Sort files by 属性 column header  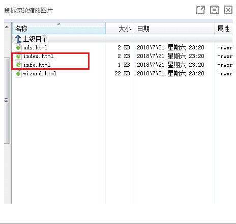[223, 29]
